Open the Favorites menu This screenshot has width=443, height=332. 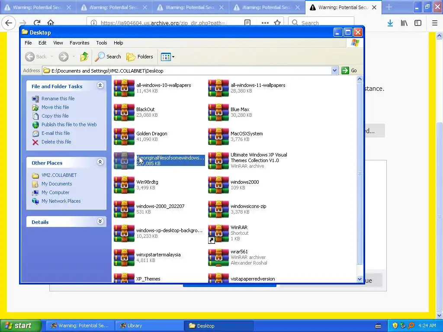click(80, 43)
